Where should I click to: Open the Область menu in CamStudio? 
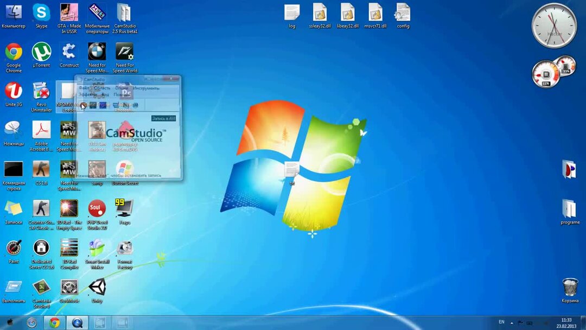tap(102, 88)
